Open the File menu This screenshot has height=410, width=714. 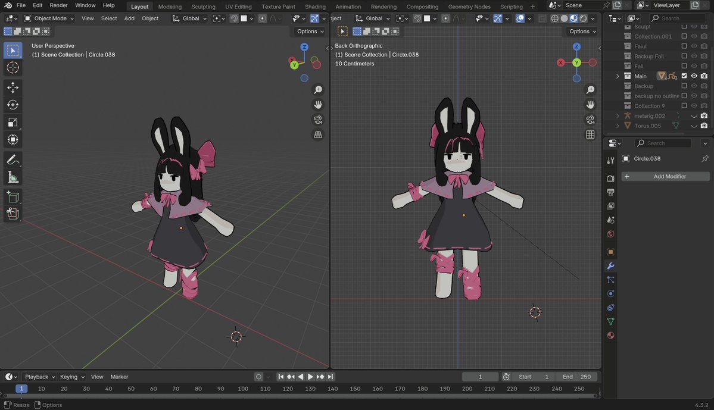(x=21, y=5)
